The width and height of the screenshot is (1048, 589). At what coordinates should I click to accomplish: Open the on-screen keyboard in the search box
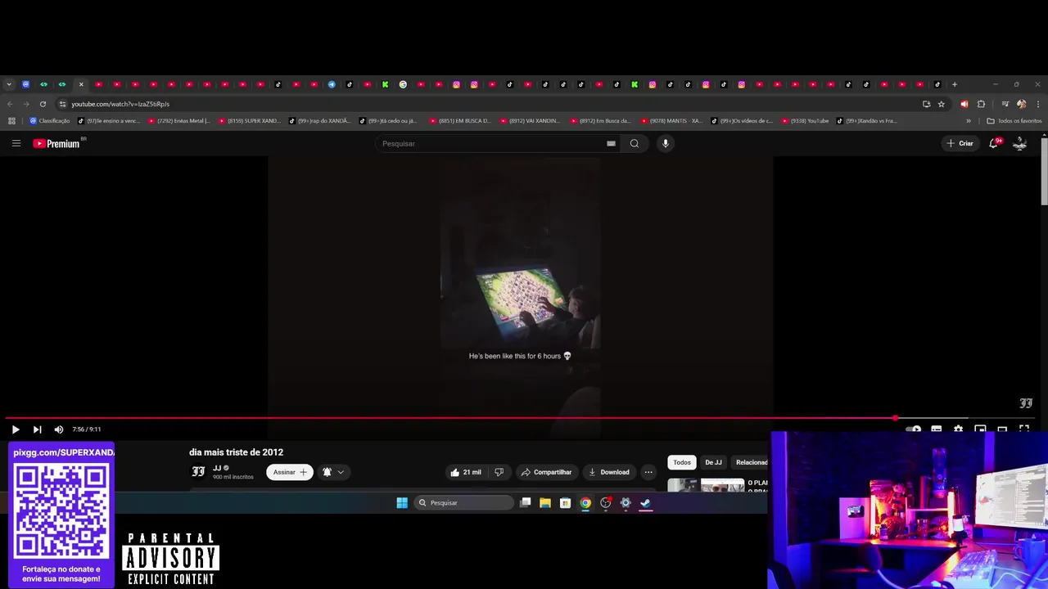pos(611,143)
